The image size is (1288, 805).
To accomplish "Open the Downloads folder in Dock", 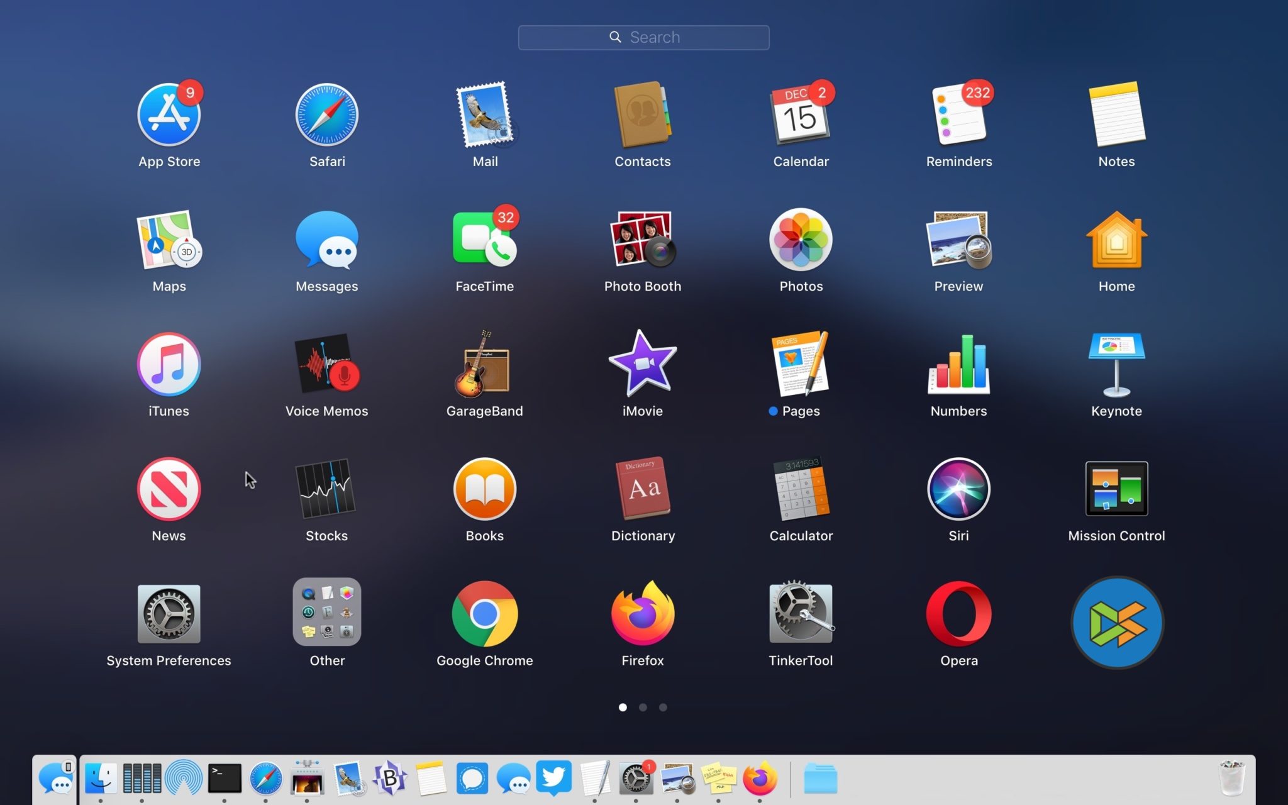I will tap(820, 779).
